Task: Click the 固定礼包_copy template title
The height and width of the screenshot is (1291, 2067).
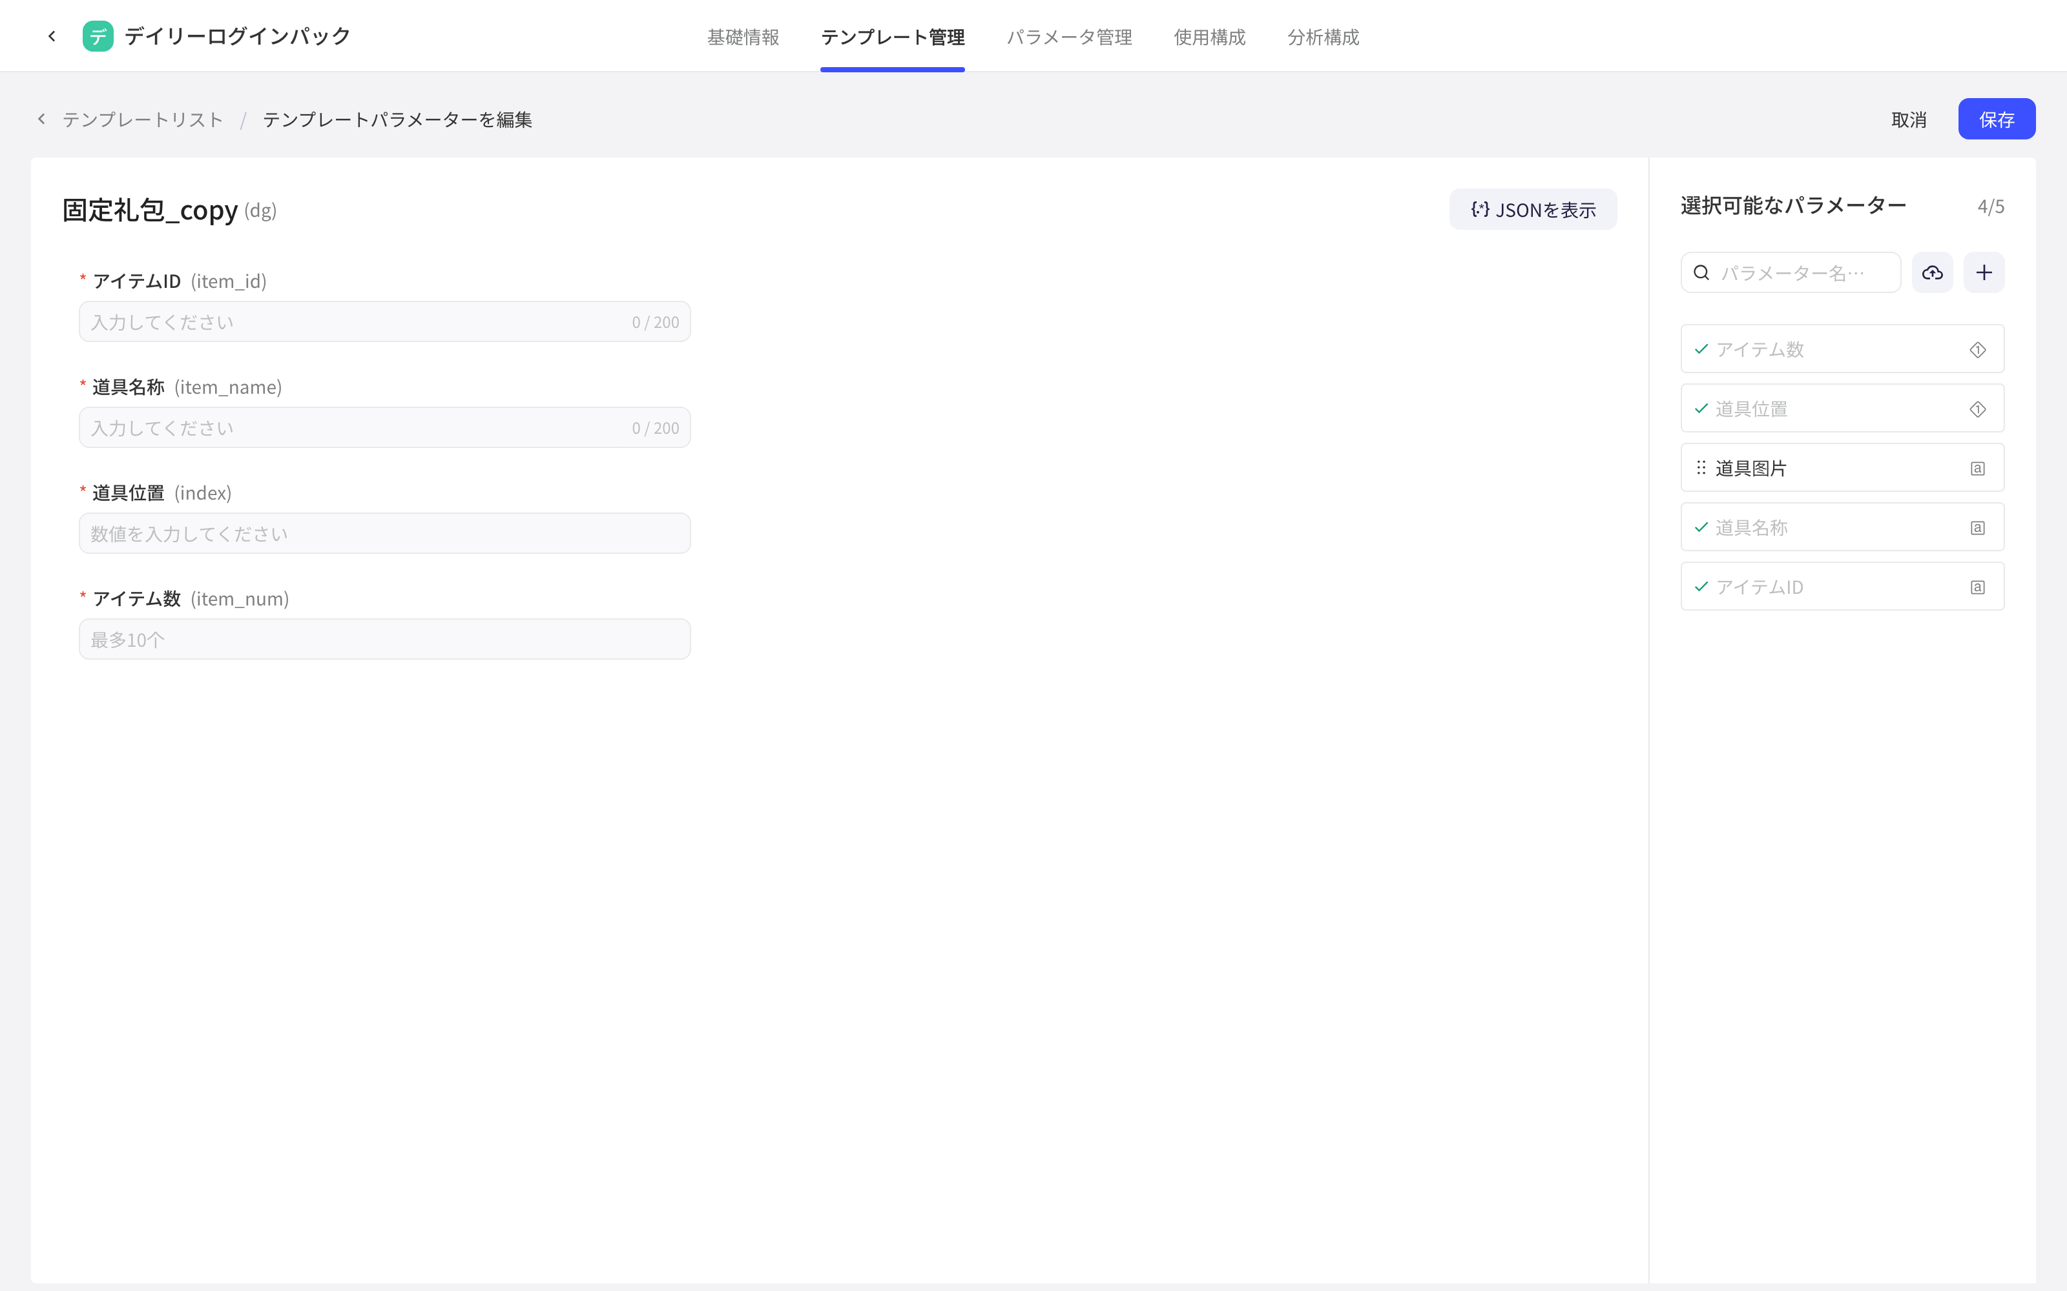Action: [x=151, y=210]
